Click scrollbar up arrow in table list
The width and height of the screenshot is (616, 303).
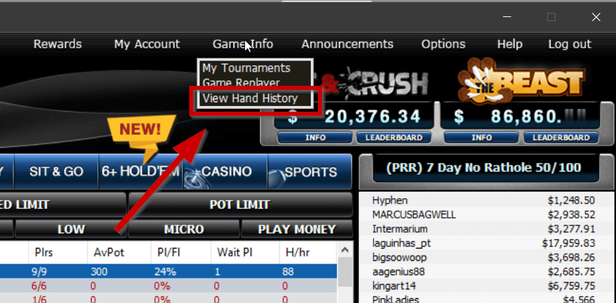click(345, 250)
